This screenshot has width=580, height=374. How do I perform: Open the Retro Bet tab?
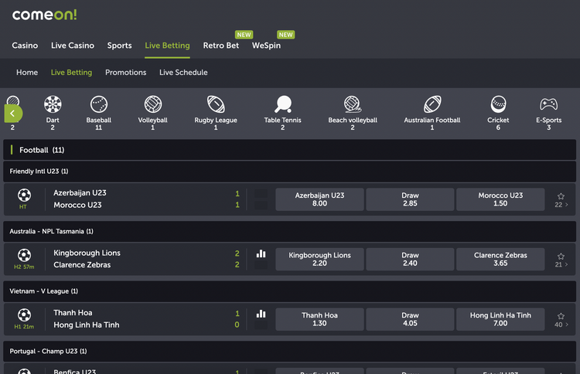(x=221, y=46)
